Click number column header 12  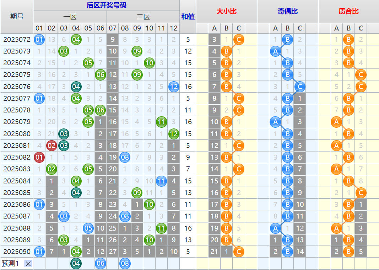point(174,28)
